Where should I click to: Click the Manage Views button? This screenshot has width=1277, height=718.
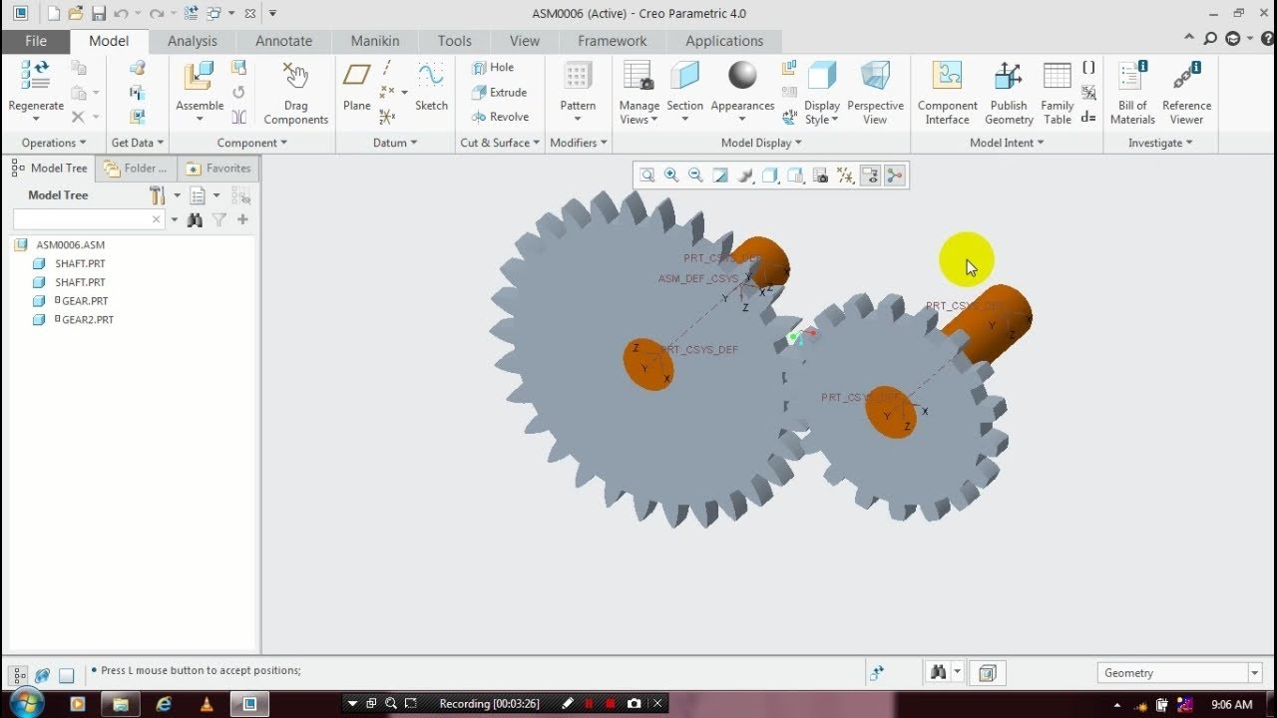[x=638, y=93]
